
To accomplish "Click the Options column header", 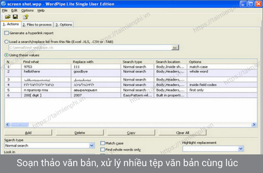I will pos(222,62).
